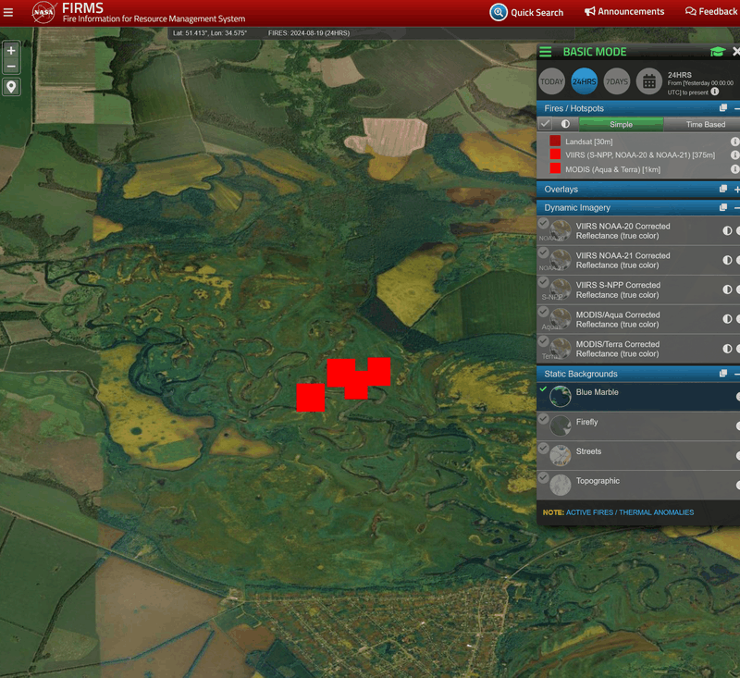
Task: Click VIIRS [375m] red swatch
Action: 555,154
